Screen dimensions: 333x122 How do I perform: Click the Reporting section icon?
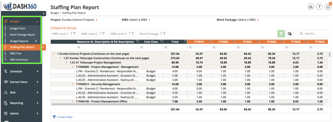pos(6,103)
